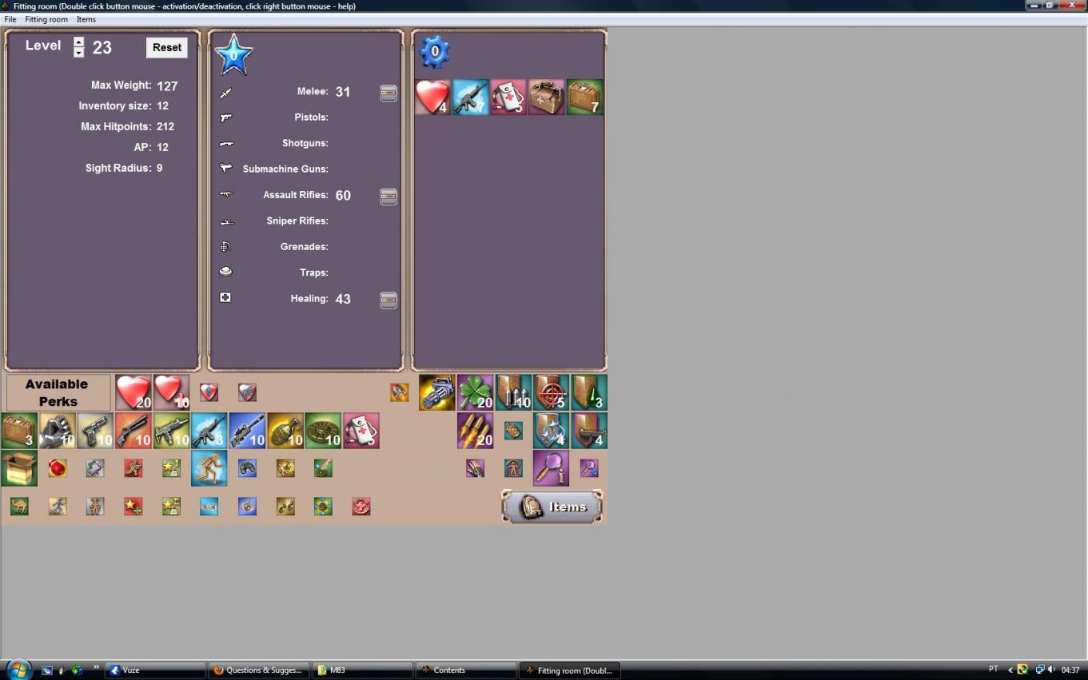The width and height of the screenshot is (1088, 680).
Task: Click the button beside Assault Rifles skill
Action: pyautogui.click(x=388, y=197)
